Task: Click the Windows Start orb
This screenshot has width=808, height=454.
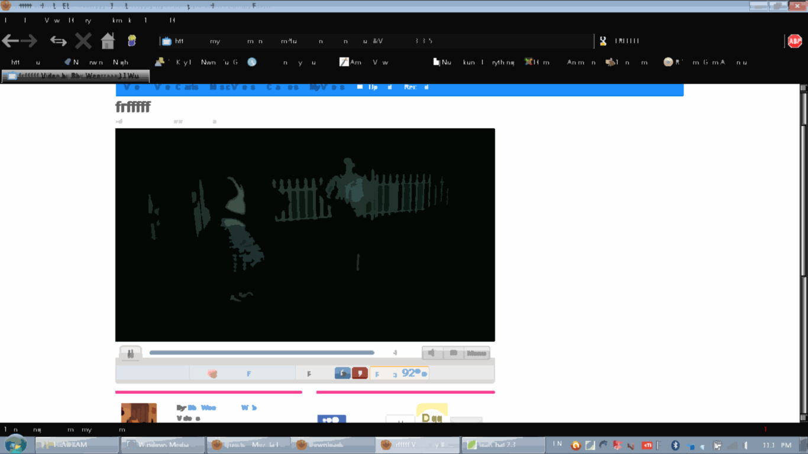Action: point(16,444)
